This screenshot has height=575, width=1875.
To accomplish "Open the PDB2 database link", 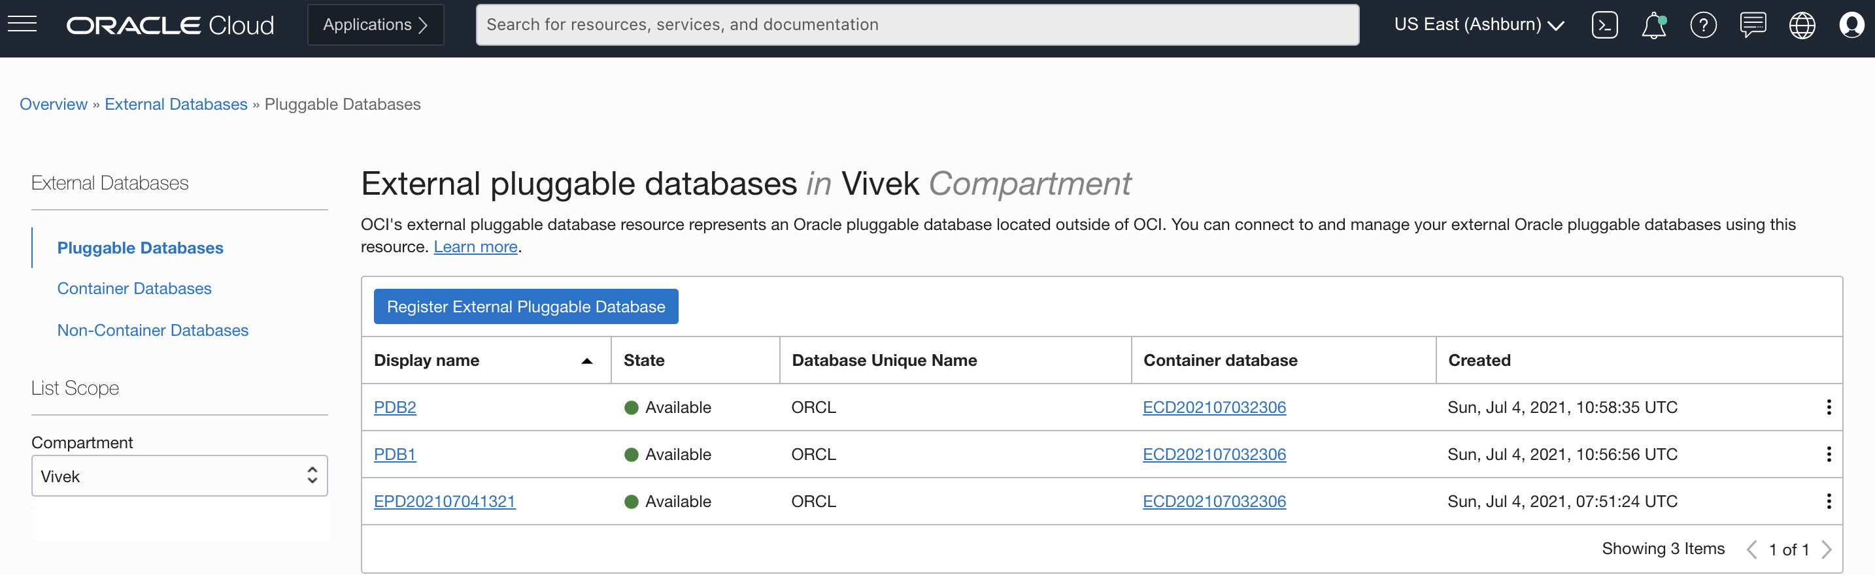I will tap(394, 407).
